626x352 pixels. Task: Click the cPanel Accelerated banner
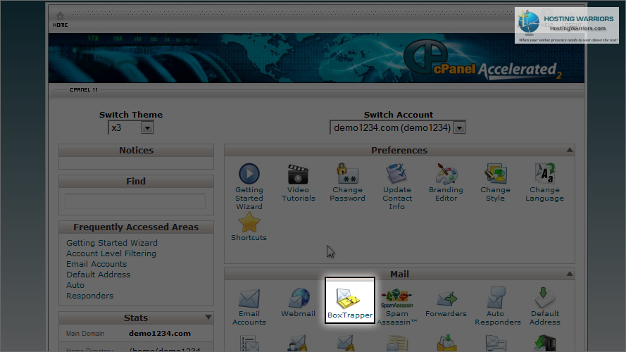pos(316,58)
